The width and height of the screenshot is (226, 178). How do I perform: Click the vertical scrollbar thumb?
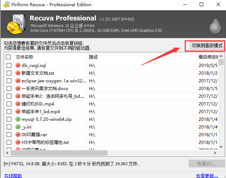point(221,62)
